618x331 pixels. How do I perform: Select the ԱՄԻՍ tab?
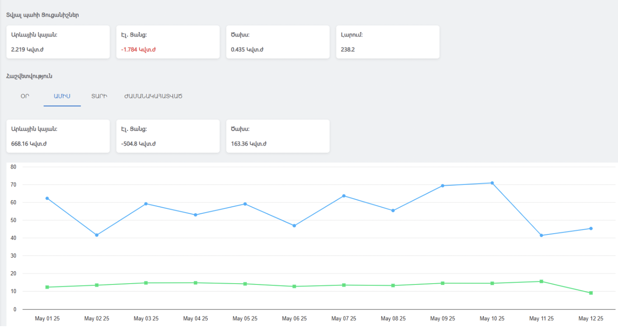pos(62,96)
